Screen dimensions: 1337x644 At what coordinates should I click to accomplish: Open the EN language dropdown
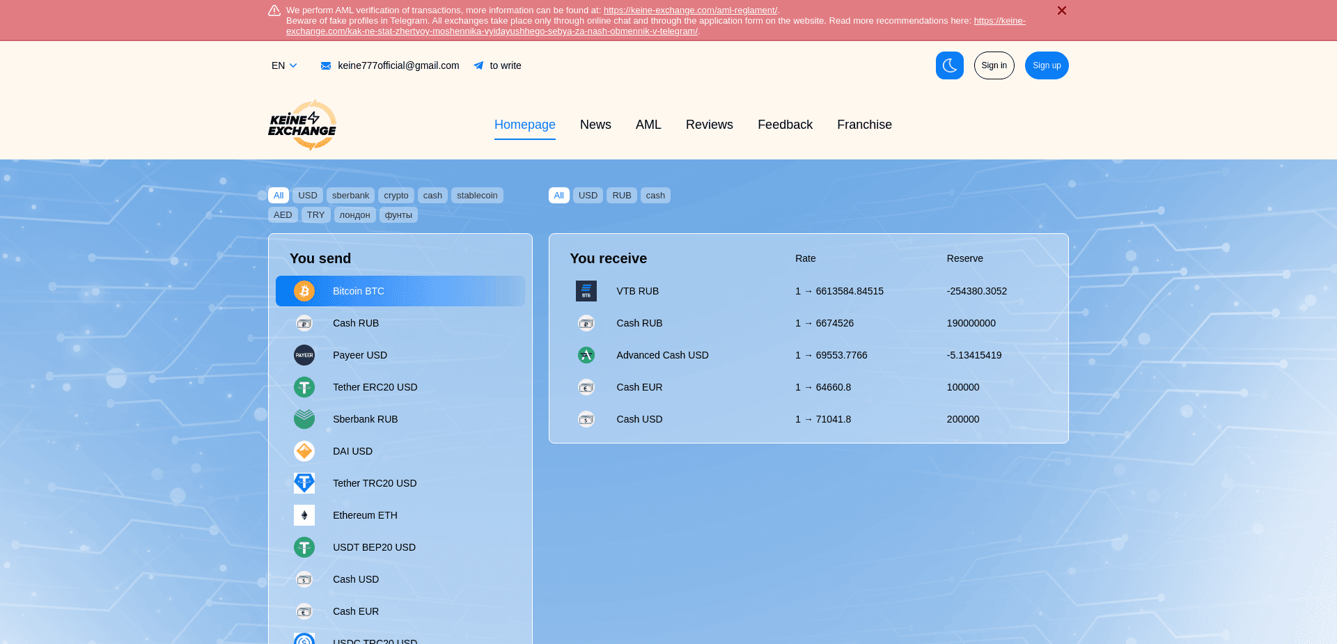click(x=283, y=65)
